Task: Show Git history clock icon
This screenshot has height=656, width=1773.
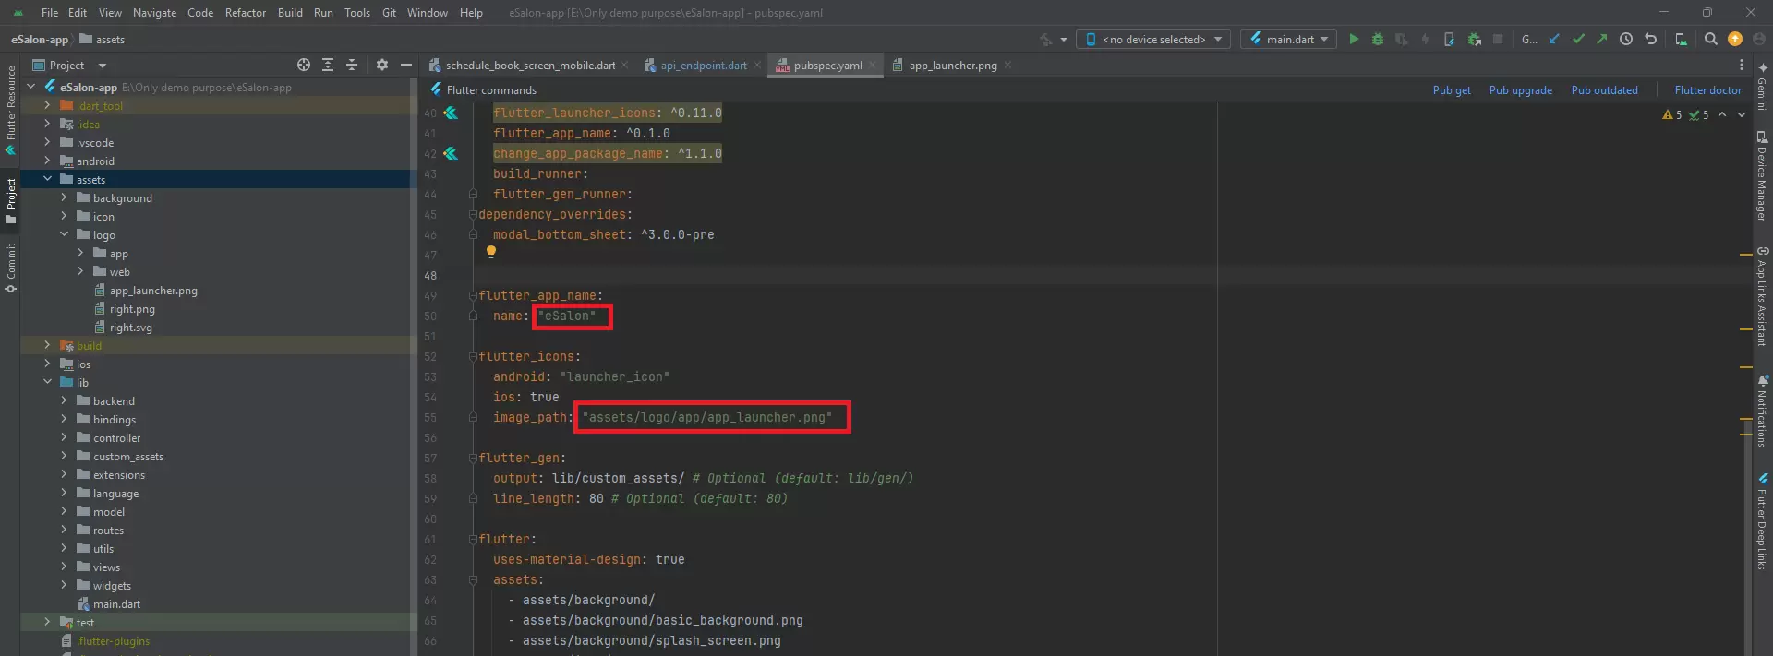Action: click(x=1626, y=39)
